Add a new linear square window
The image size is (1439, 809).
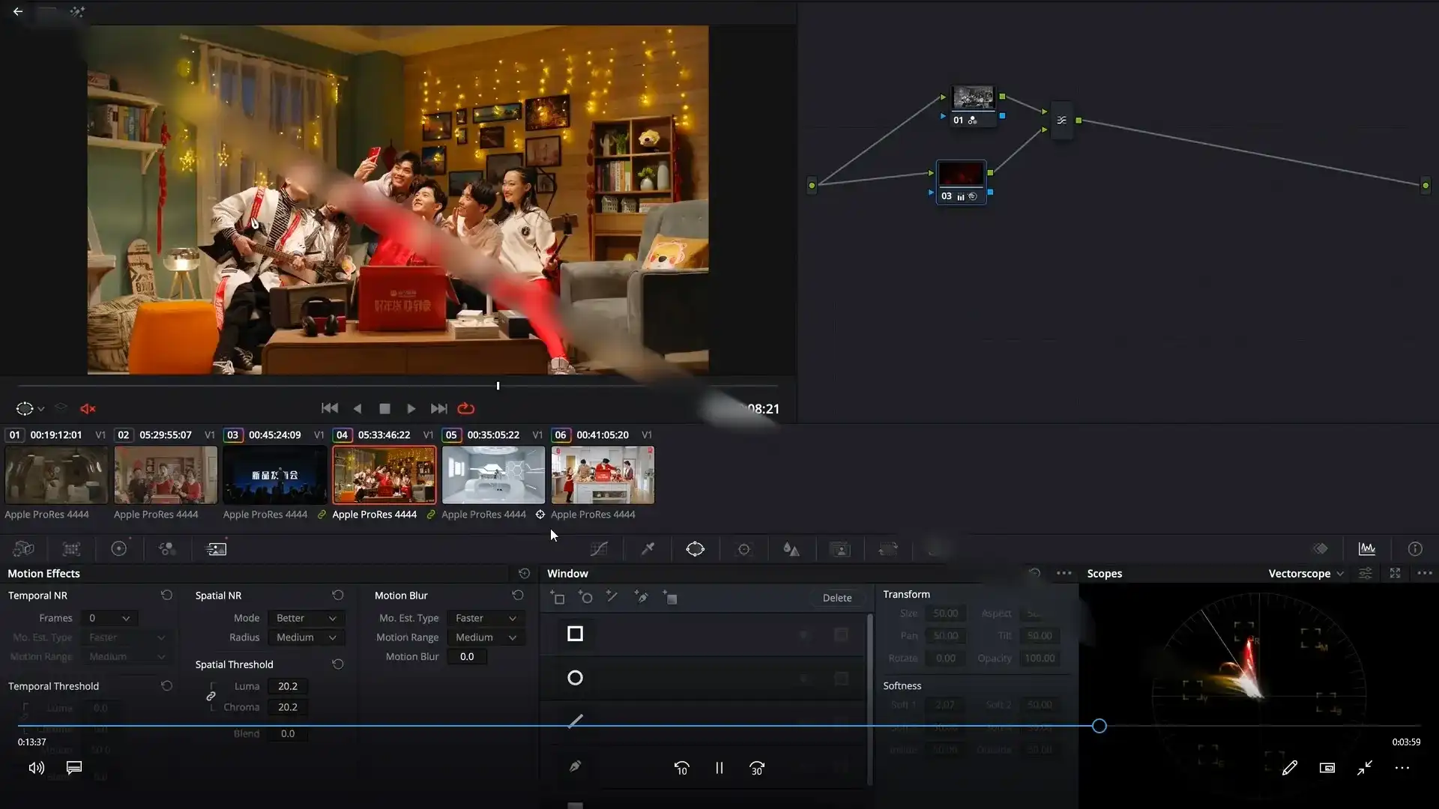click(558, 598)
